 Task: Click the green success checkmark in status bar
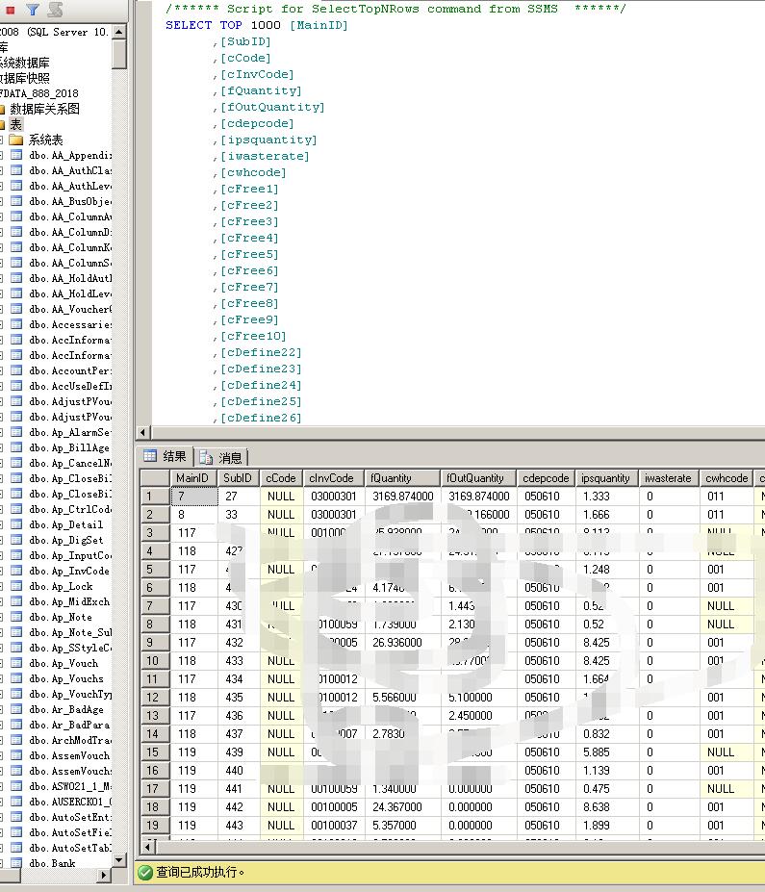(145, 872)
